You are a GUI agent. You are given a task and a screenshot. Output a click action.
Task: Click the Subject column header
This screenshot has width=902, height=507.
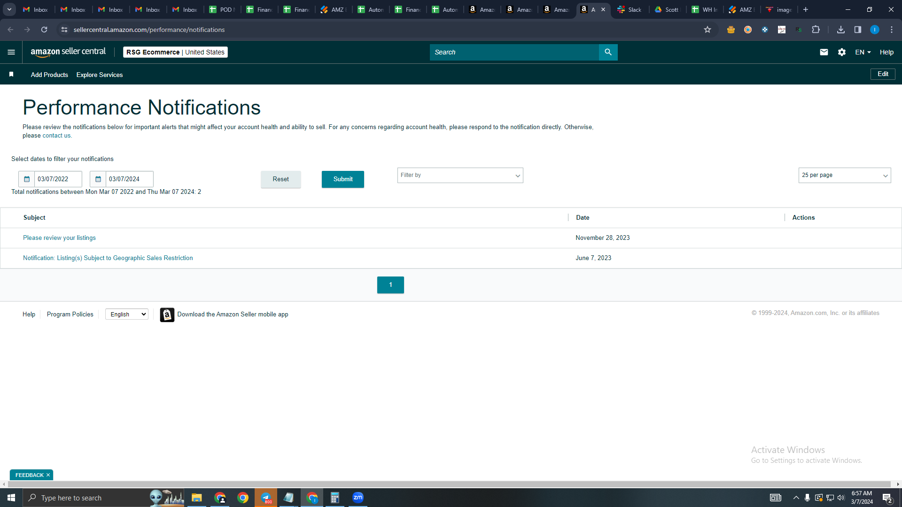click(34, 218)
